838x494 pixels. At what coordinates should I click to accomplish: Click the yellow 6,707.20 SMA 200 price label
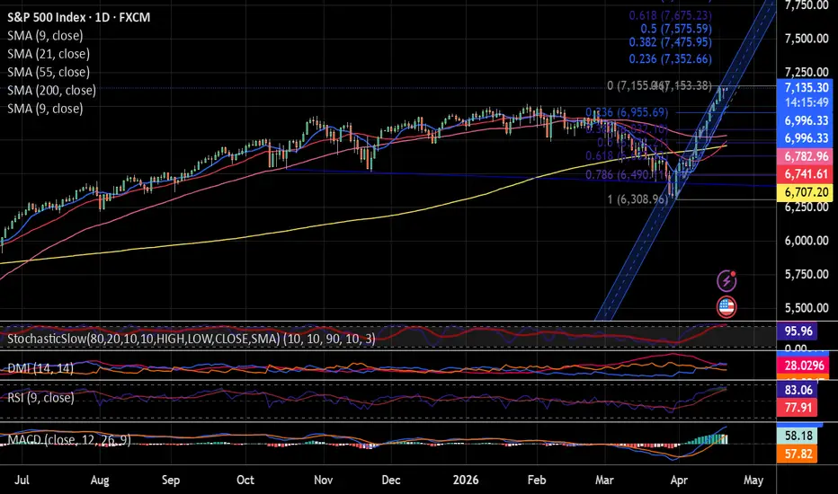click(x=807, y=192)
